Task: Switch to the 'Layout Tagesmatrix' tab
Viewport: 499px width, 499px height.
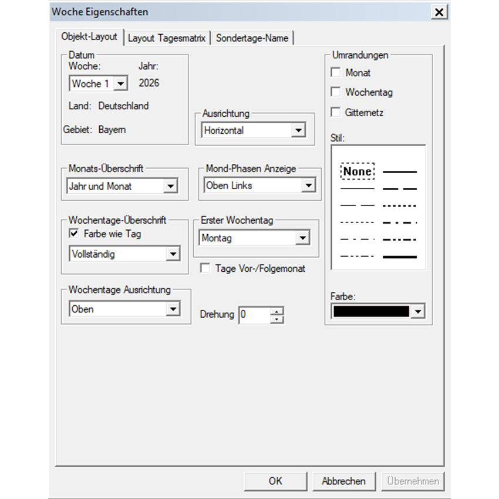Action: click(x=167, y=38)
